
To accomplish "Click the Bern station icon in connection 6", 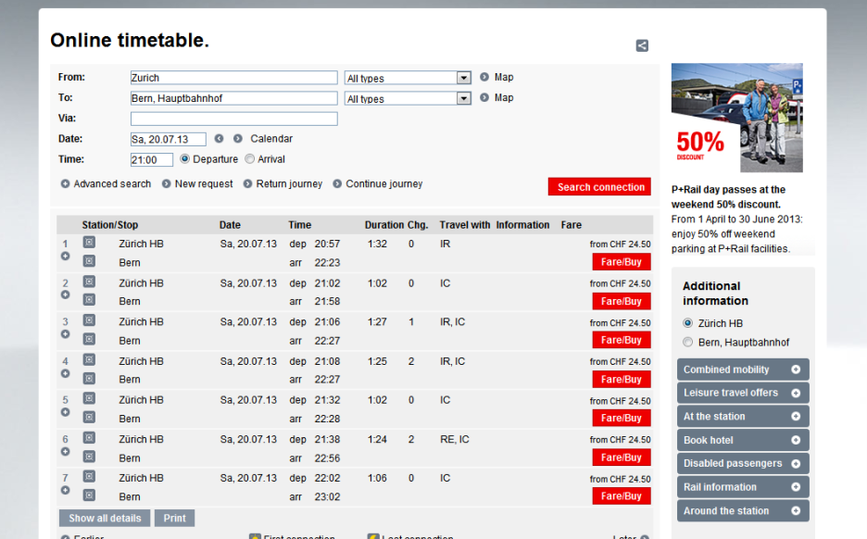I will (89, 456).
